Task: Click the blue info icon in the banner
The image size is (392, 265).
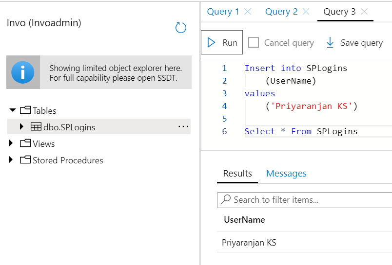Action: tap(23, 73)
